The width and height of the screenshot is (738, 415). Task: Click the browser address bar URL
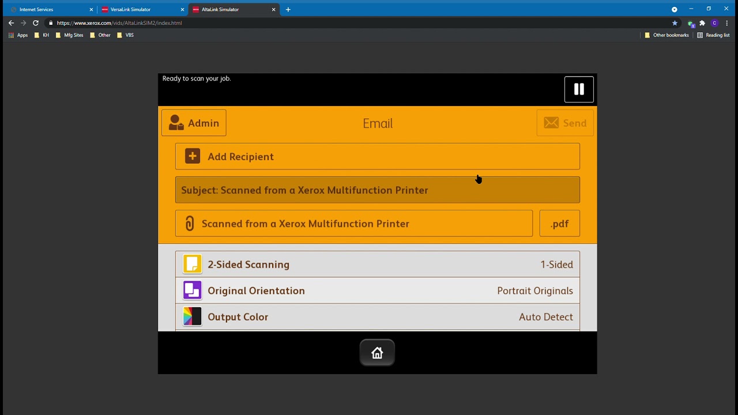tap(119, 23)
